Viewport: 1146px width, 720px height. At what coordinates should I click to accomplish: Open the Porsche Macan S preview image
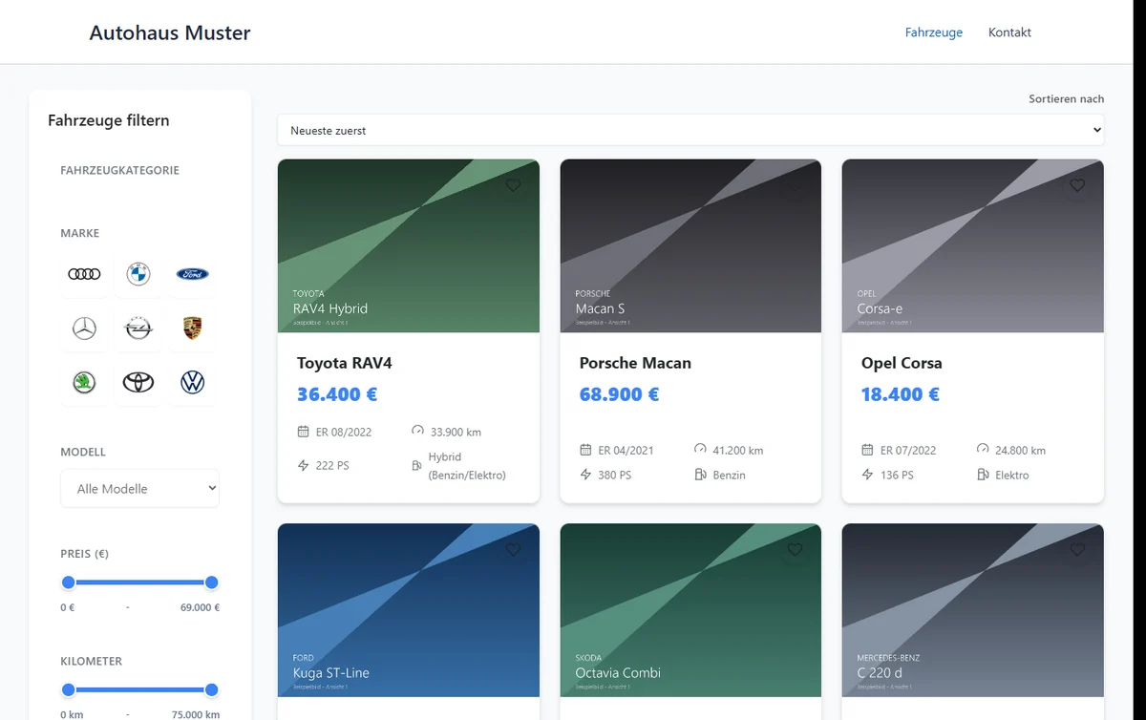pyautogui.click(x=690, y=246)
